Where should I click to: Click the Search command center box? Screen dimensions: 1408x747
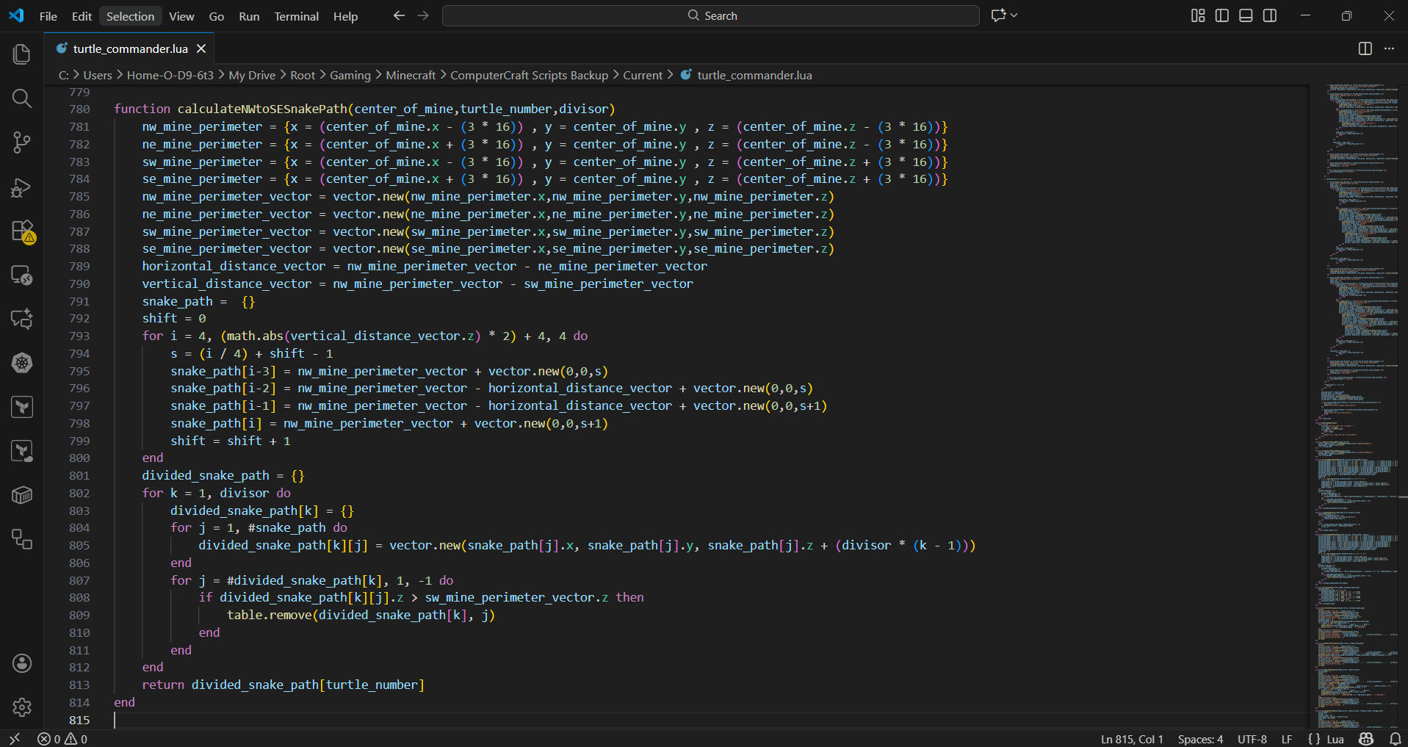click(x=710, y=15)
